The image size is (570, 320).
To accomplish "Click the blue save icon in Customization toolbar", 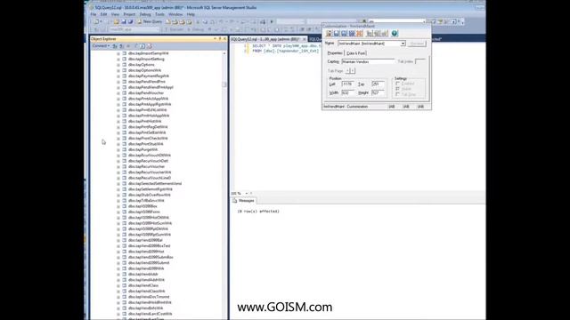I will [x=337, y=34].
